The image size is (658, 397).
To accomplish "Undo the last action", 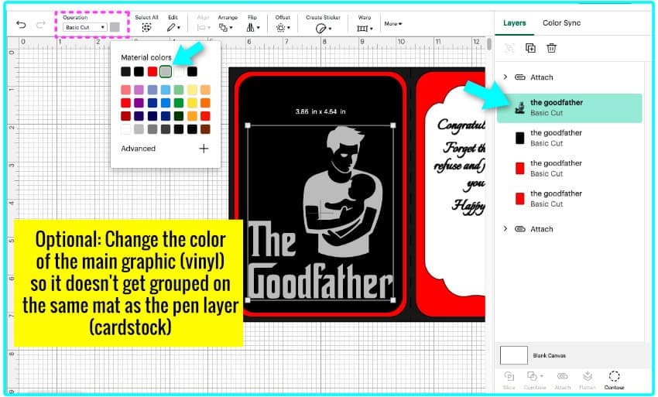I will coord(21,25).
